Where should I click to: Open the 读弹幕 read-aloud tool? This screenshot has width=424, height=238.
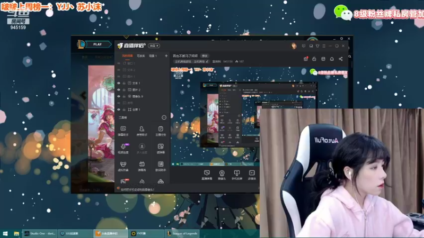[x=161, y=149]
